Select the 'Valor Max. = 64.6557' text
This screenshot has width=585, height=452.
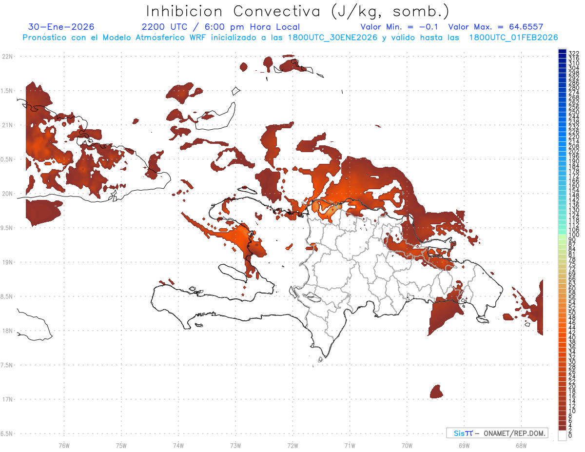click(x=496, y=27)
